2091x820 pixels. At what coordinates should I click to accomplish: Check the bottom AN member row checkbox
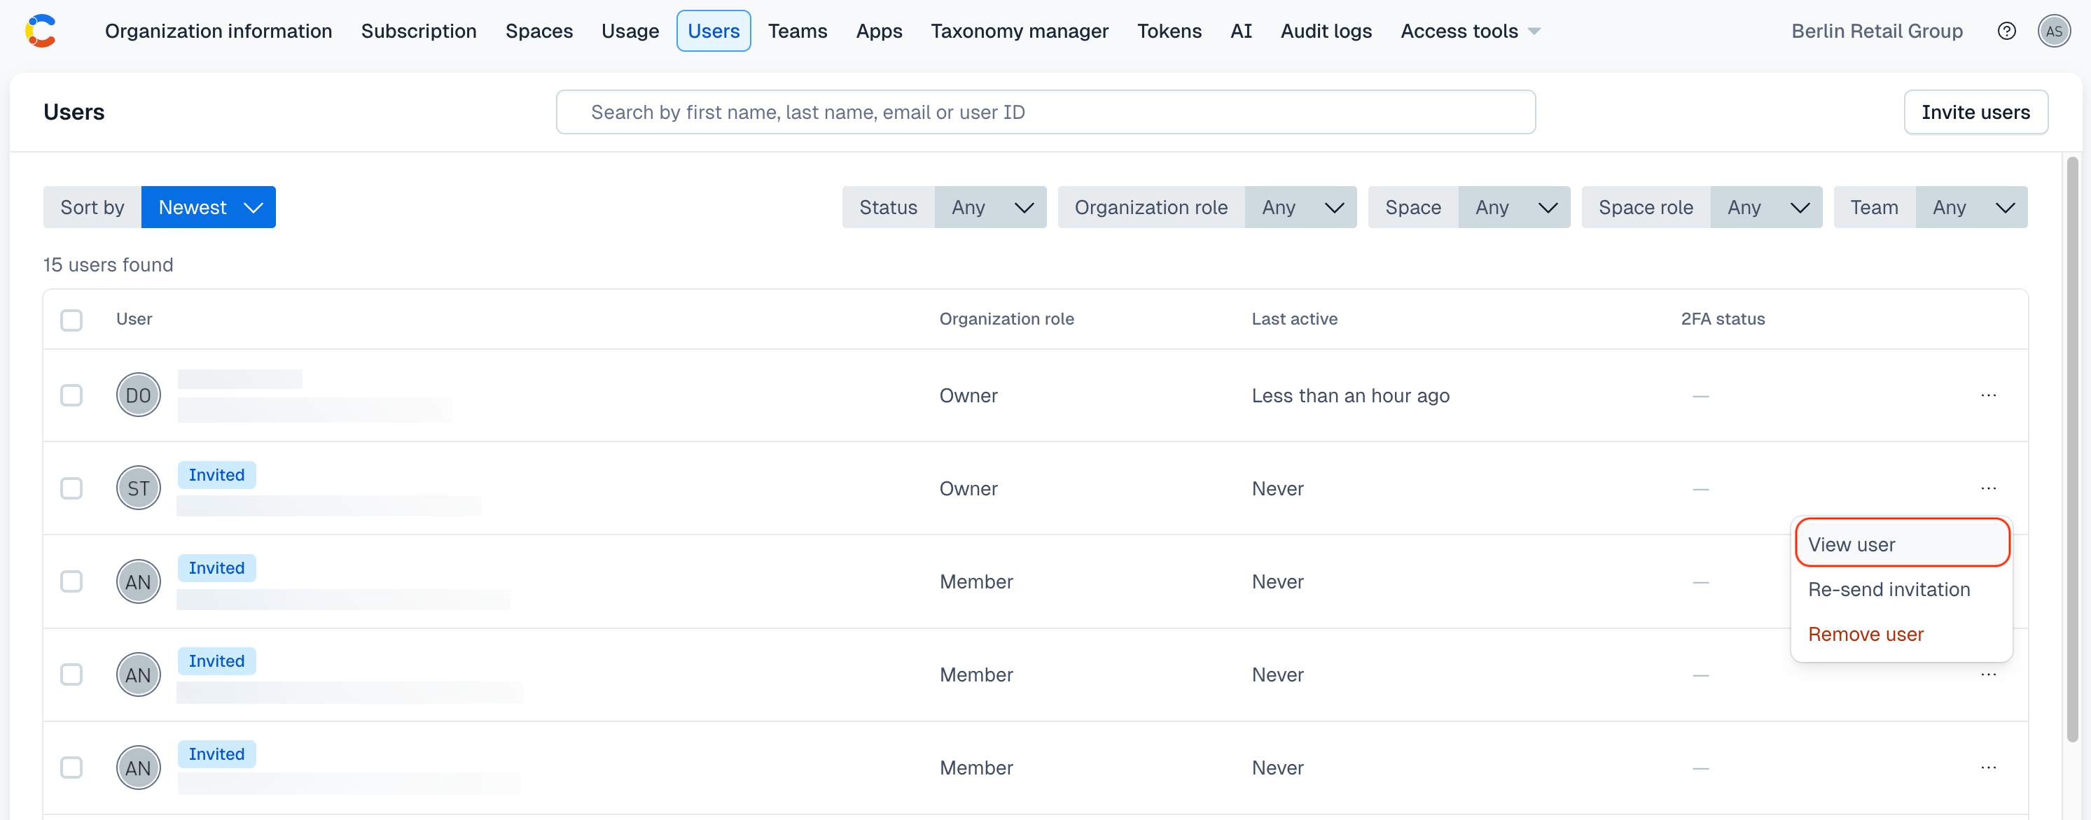[x=71, y=768]
